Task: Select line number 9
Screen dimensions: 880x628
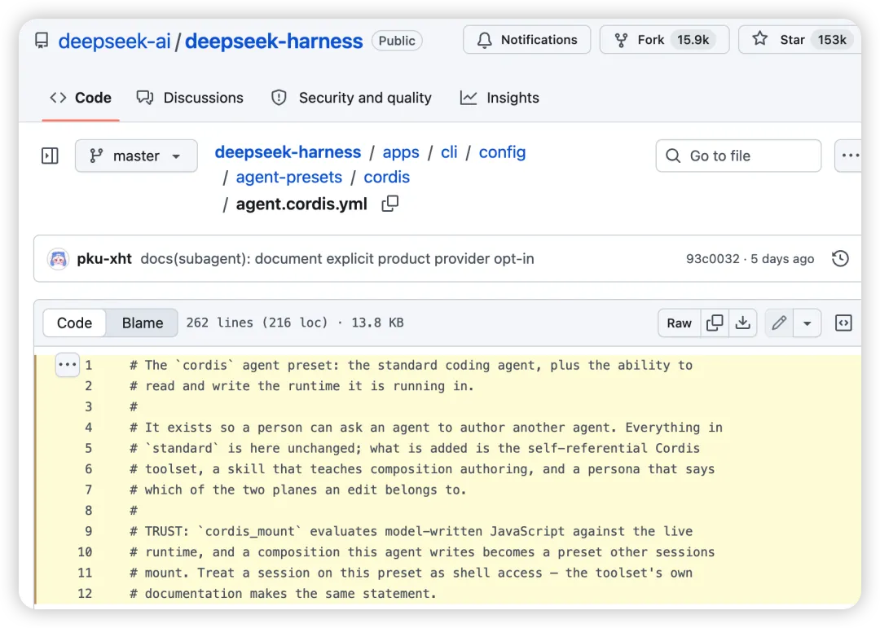Action: pos(88,531)
